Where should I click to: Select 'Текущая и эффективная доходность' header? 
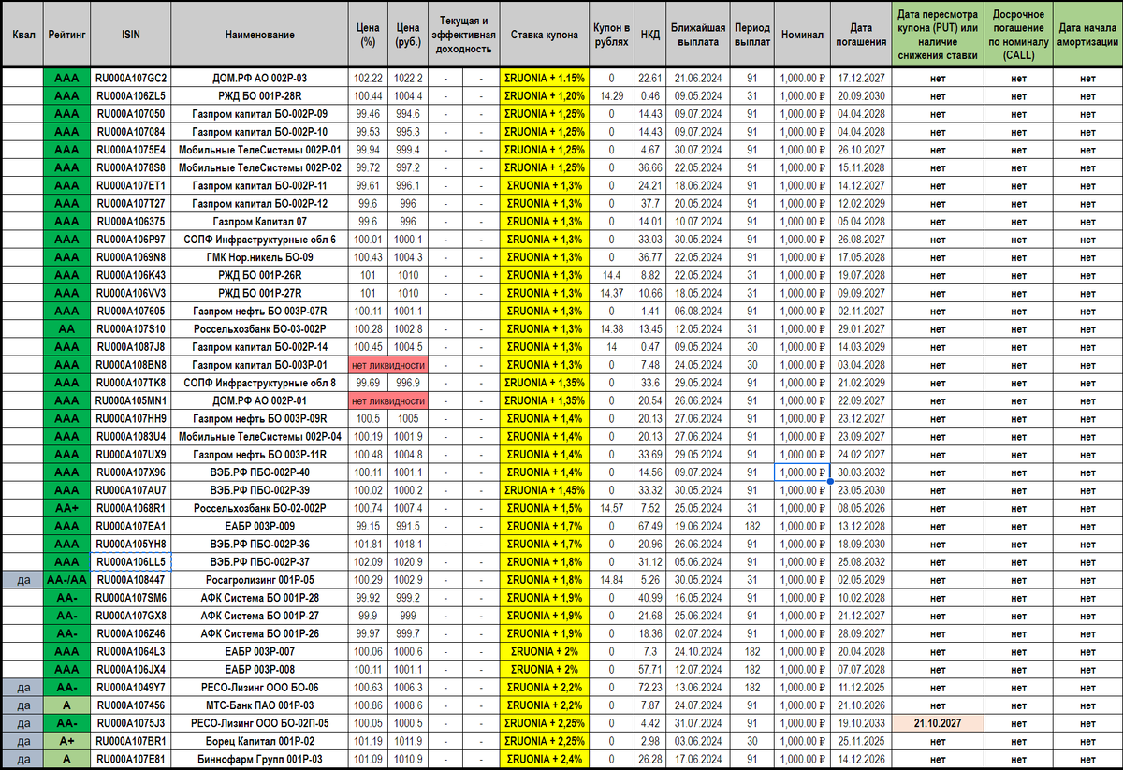tap(462, 35)
